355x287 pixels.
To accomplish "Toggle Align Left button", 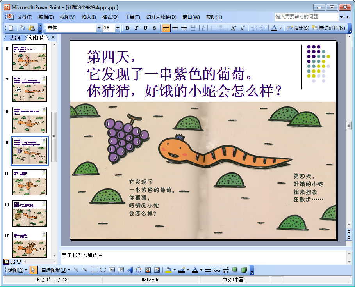I will (166, 28).
